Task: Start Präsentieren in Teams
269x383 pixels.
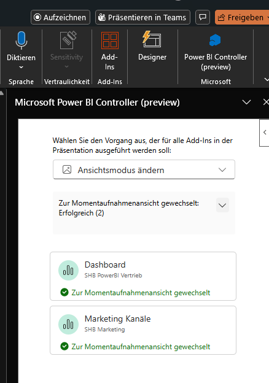Action: click(x=142, y=17)
